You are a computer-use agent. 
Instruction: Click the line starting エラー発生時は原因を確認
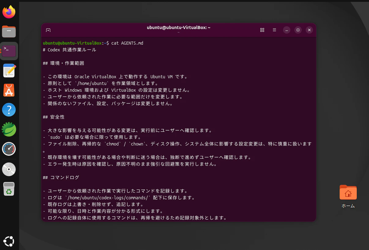point(130,164)
